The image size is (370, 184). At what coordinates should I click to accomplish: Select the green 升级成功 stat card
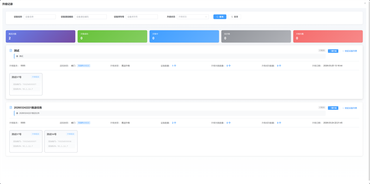pyautogui.click(x=112, y=36)
